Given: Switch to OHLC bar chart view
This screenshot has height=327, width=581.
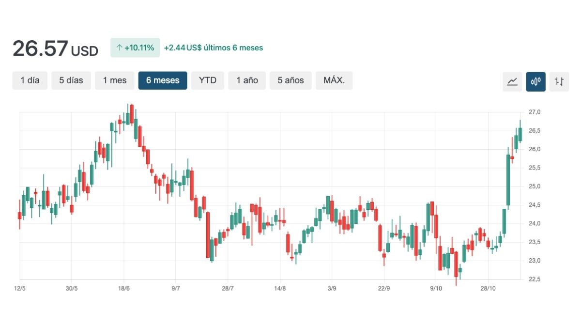Looking at the screenshot, I should pyautogui.click(x=559, y=81).
